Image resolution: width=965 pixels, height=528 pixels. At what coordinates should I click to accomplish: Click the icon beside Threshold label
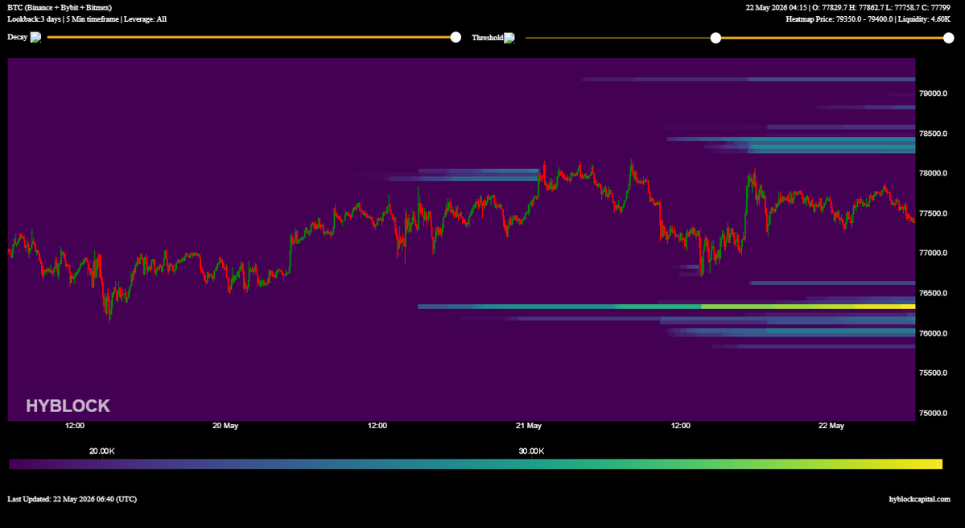509,38
